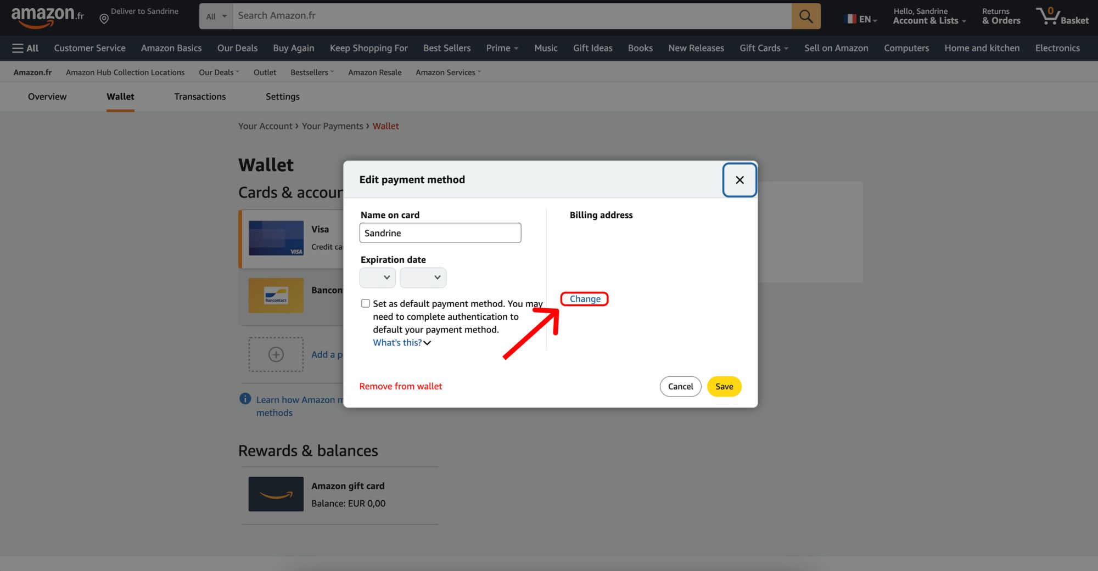1098x571 pixels.
Task: Select the Wallet tab
Action: [120, 97]
